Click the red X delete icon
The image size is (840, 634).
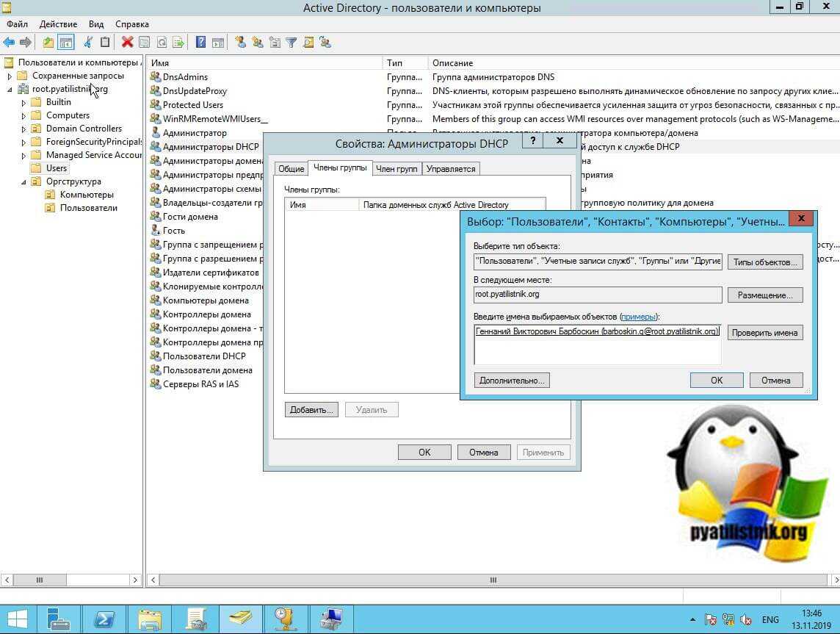(x=127, y=43)
